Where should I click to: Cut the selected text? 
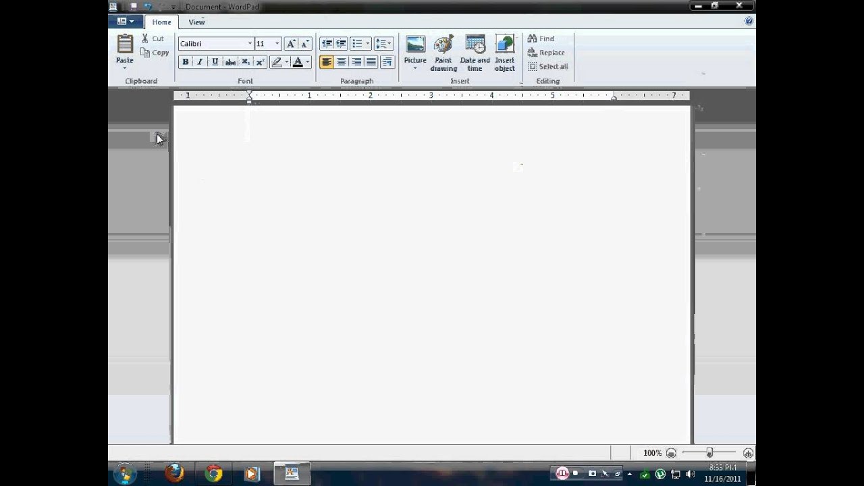pyautogui.click(x=152, y=38)
